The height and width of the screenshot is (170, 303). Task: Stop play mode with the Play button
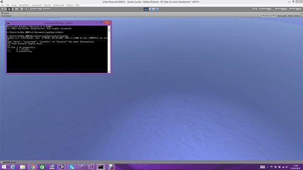pos(146,9)
